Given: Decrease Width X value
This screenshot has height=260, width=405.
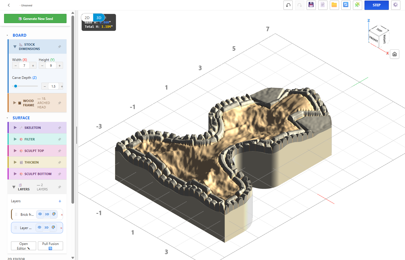Looking at the screenshot, I should 16,66.
